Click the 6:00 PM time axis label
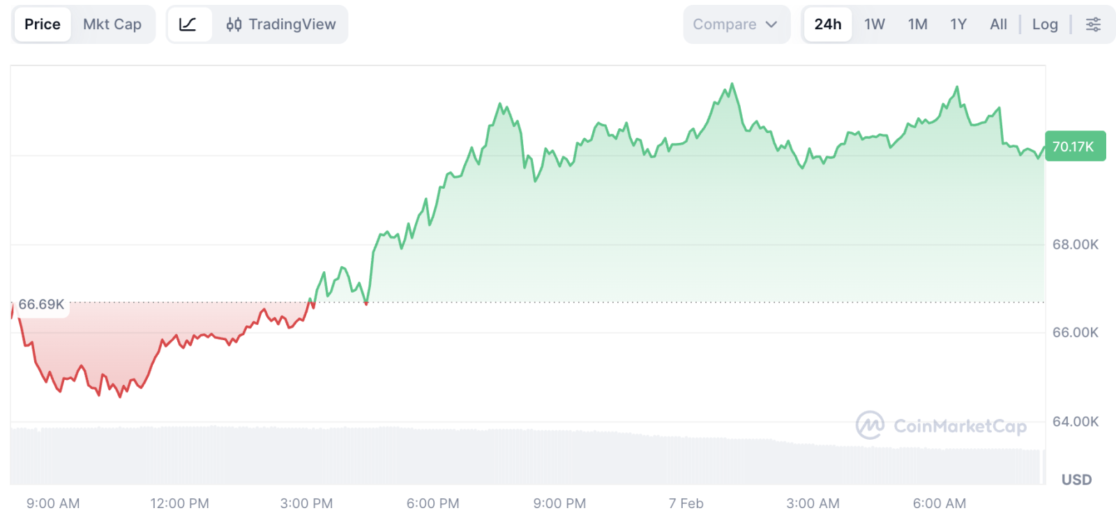Viewport: 1116px width, 513px height. click(x=432, y=503)
